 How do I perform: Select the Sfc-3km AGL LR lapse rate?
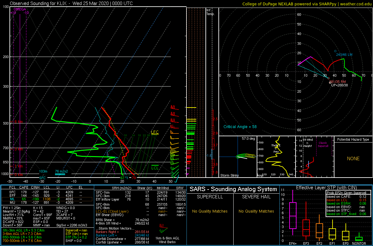(24, 231)
